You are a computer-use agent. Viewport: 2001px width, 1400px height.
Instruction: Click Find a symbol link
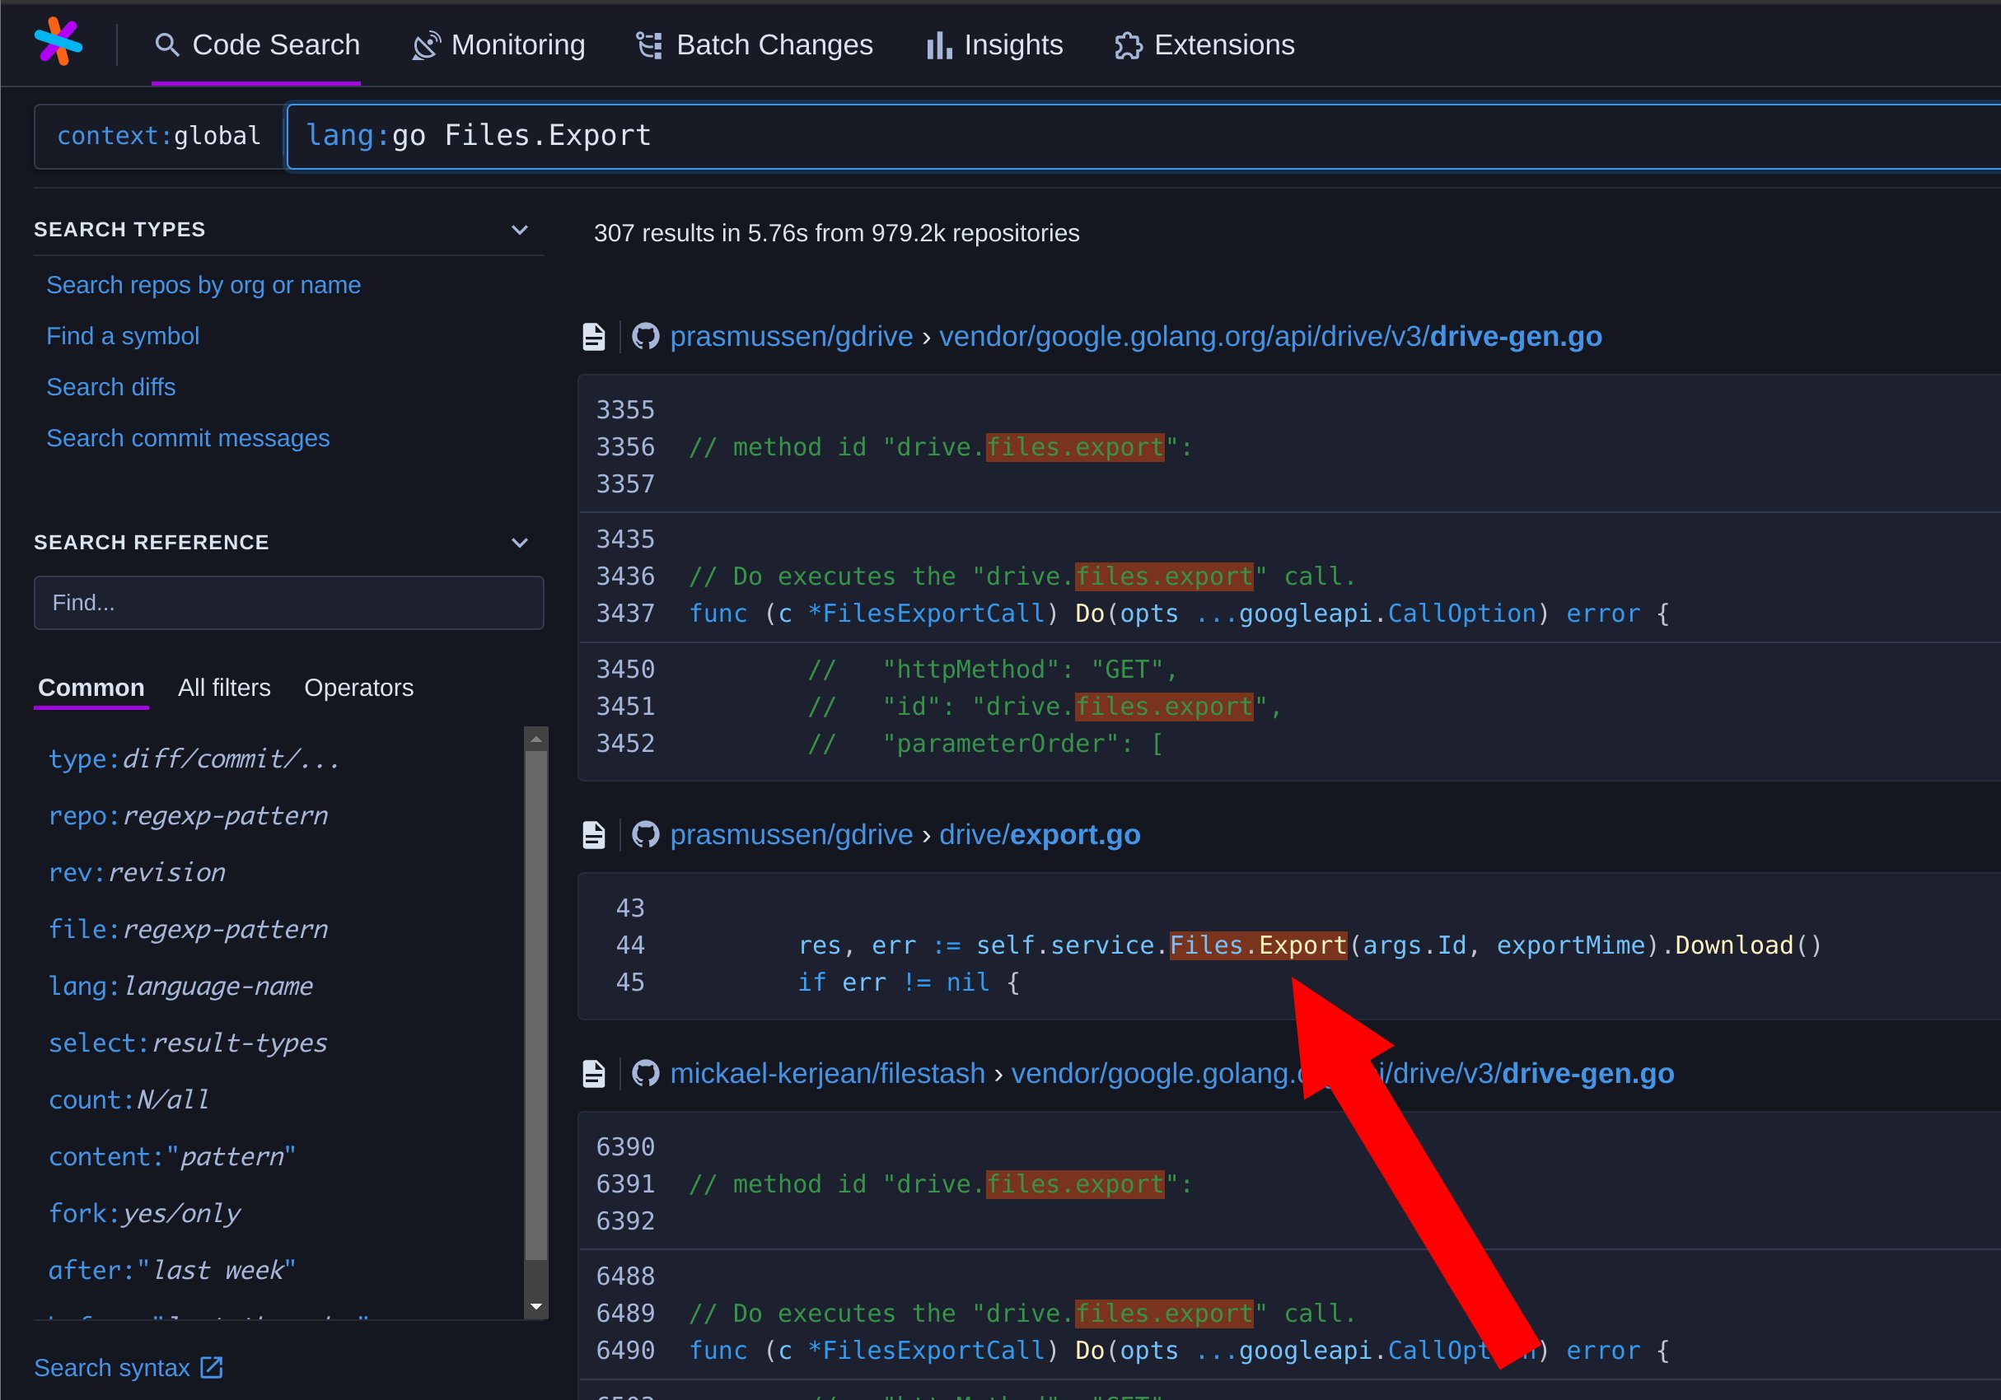(123, 336)
